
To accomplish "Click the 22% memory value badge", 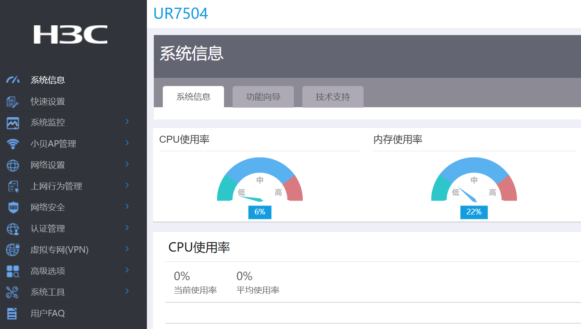I will click(x=474, y=212).
